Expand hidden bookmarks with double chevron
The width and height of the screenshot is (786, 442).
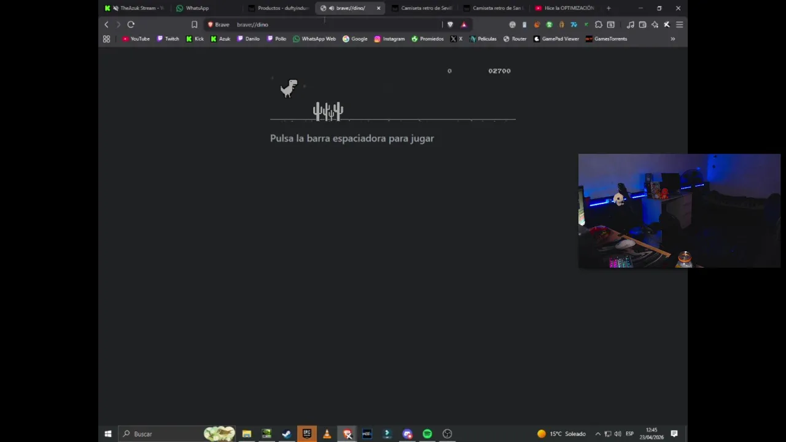(672, 39)
